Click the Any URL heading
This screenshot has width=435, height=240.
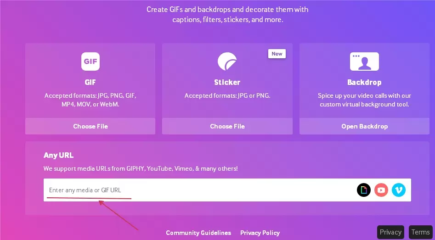pos(58,155)
